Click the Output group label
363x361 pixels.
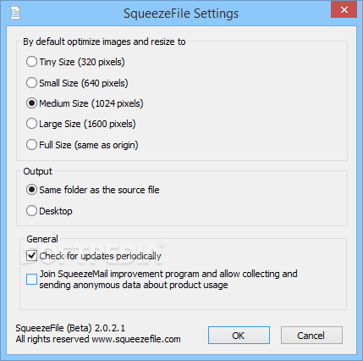[38, 171]
